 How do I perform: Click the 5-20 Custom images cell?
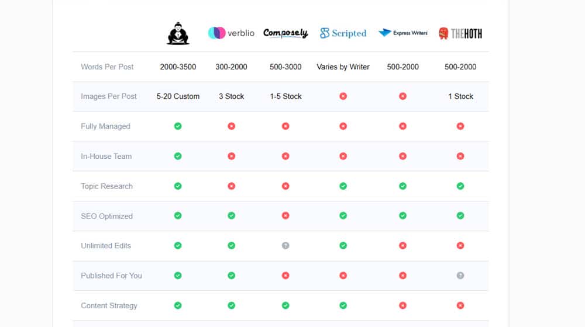coord(178,96)
